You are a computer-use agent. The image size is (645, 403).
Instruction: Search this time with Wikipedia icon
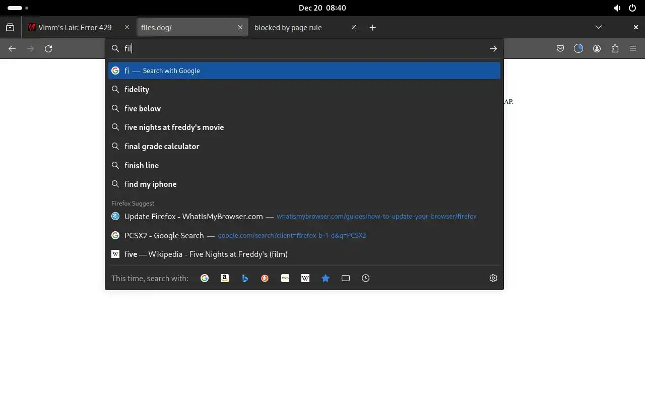coord(305,278)
